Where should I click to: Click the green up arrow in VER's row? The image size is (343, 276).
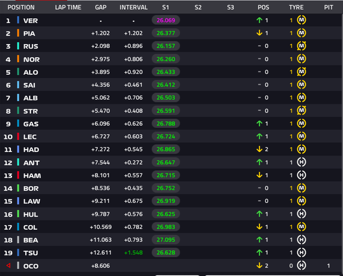(259, 21)
